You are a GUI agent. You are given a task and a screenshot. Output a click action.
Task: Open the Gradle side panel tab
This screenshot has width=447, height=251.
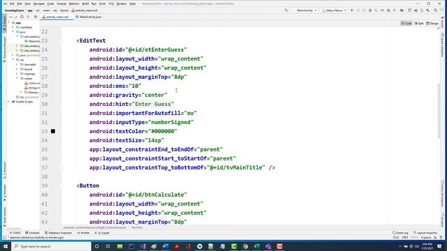(x=442, y=22)
